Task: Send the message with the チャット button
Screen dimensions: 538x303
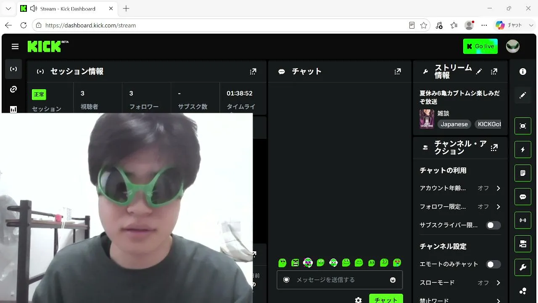Action: pos(386,299)
